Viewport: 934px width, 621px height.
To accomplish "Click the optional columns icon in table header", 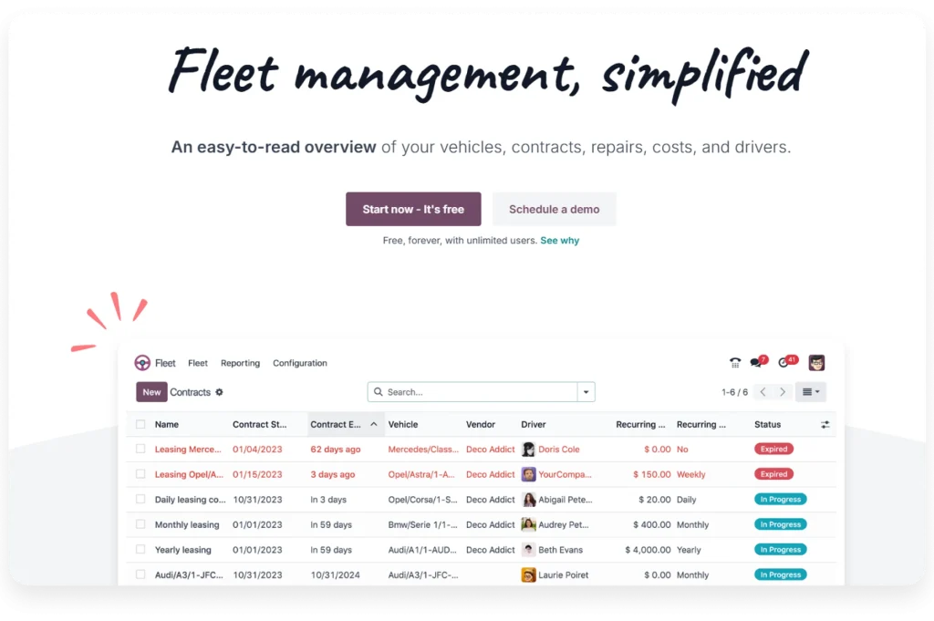I will (x=825, y=424).
